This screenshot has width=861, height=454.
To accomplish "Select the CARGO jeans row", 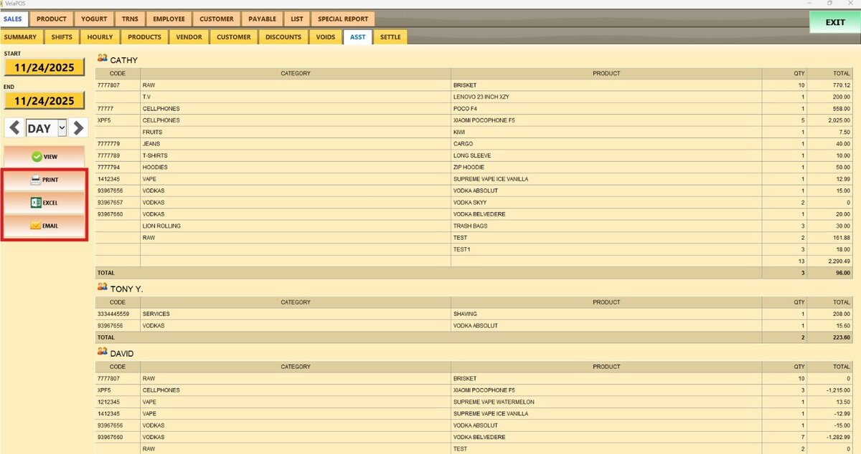I will click(x=473, y=144).
